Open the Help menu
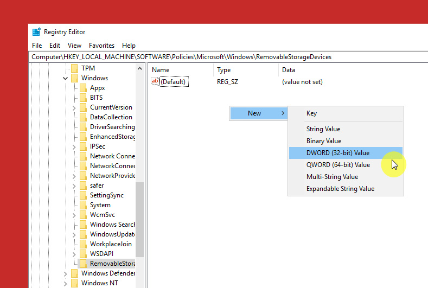The image size is (428, 288). pyautogui.click(x=129, y=46)
